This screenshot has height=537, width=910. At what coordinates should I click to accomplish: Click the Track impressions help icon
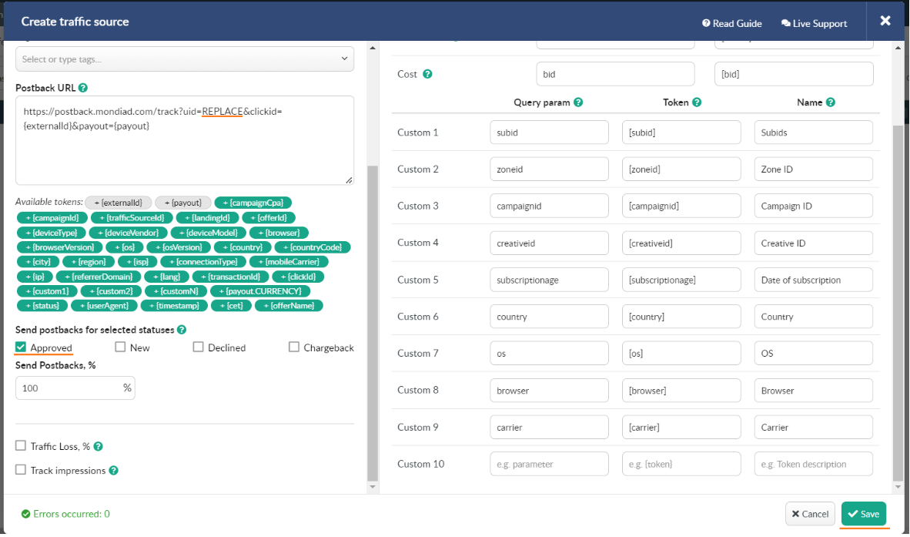(x=113, y=471)
